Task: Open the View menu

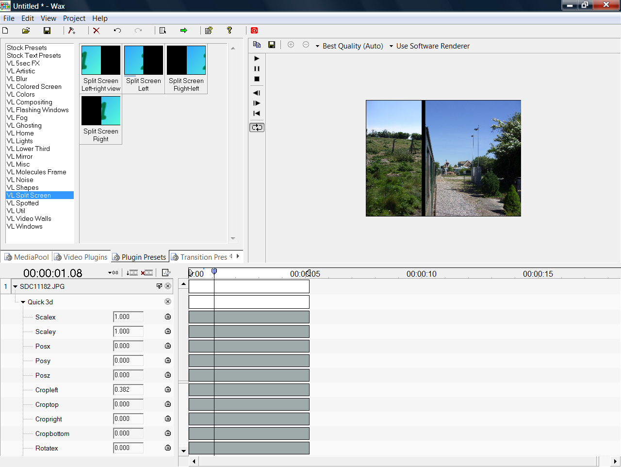Action: (48, 18)
